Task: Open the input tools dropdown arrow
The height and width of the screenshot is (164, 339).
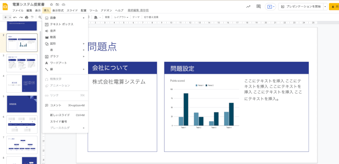Action: [100, 17]
